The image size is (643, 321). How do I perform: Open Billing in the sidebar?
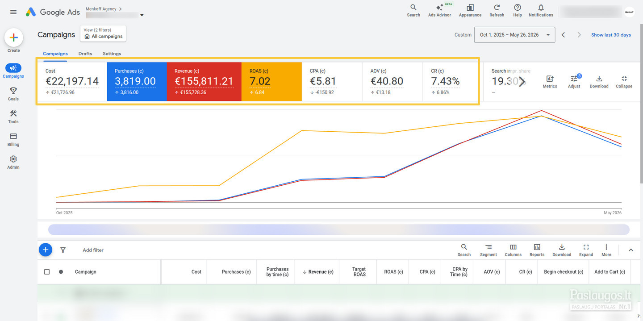13,139
